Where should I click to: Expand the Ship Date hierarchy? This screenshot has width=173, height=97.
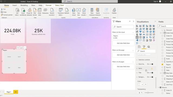point(160,73)
